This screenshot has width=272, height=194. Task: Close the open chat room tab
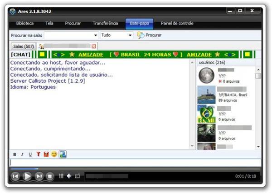pos(94,46)
